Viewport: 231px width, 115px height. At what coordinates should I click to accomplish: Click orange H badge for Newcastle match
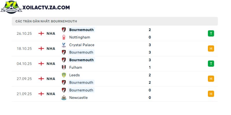(x=211, y=94)
